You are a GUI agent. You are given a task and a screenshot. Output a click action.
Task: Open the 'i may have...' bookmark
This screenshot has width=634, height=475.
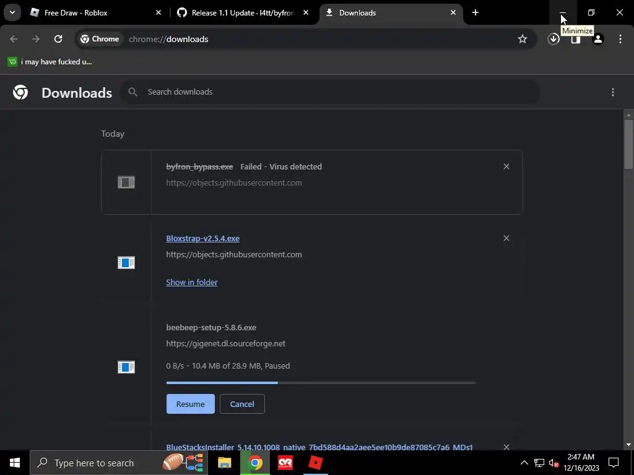point(50,62)
